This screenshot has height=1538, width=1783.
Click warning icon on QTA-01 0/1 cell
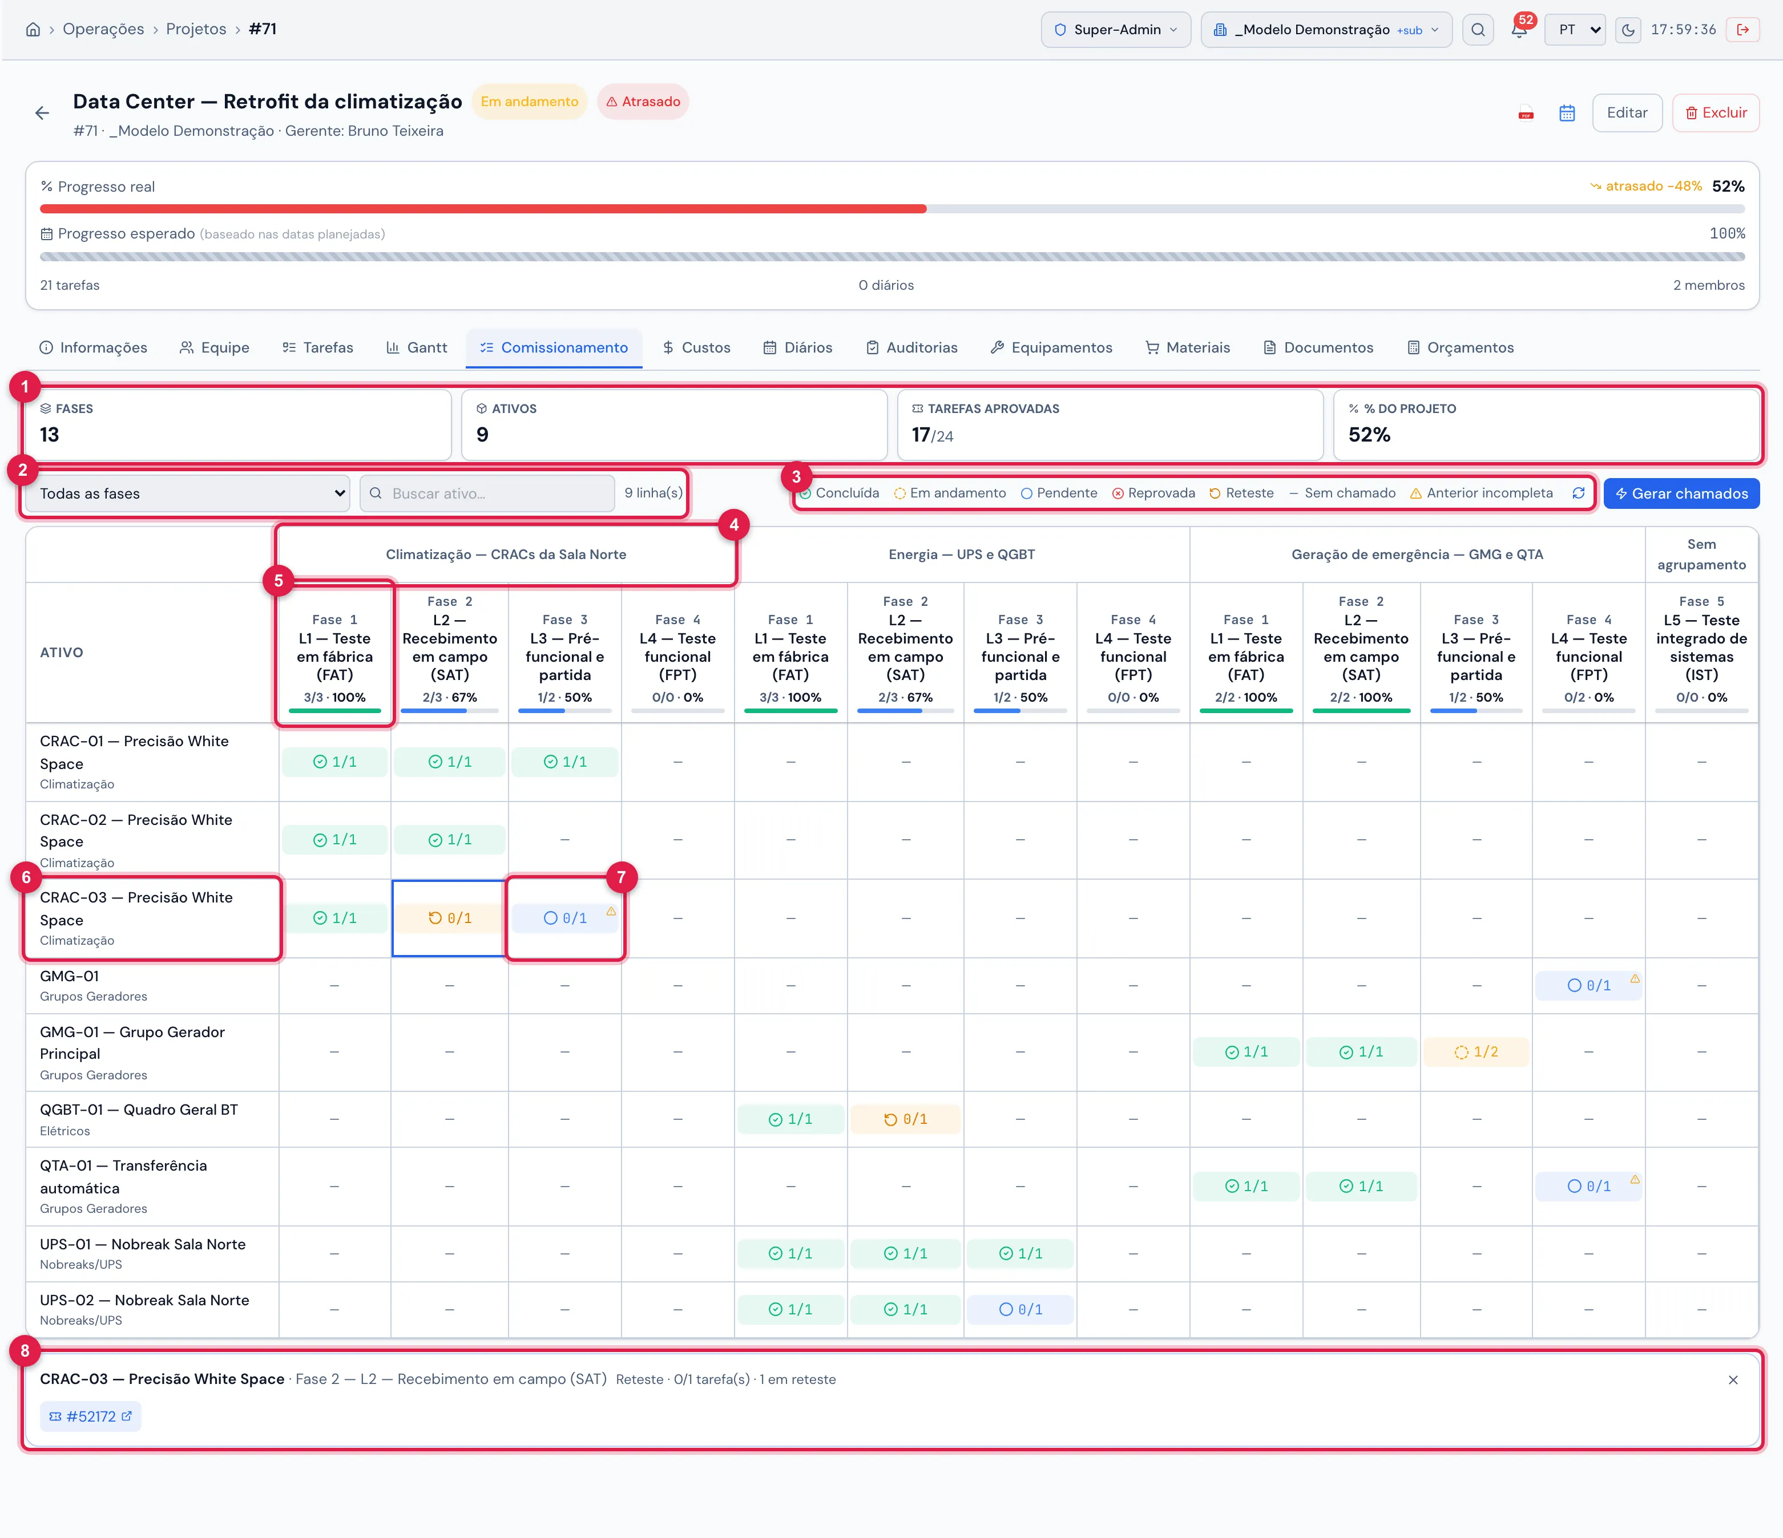1634,1179
